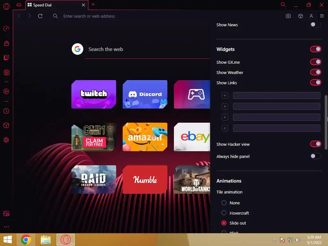This screenshot has width=328, height=246.
Task: Toggle the Widgets switch
Action: point(316,49)
